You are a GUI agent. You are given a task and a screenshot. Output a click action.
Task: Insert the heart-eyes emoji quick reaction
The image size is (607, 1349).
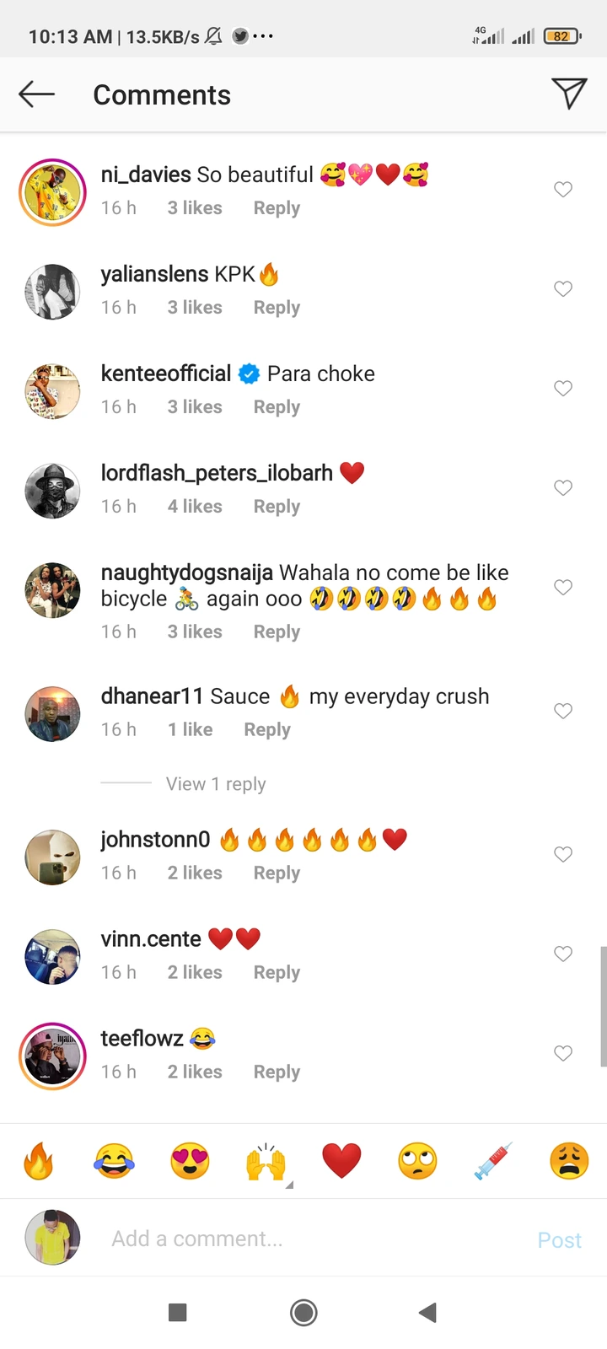(190, 1161)
